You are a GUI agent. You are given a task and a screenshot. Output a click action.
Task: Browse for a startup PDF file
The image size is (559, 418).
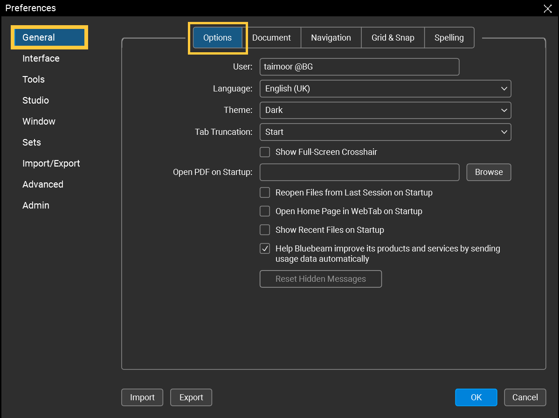click(x=488, y=172)
